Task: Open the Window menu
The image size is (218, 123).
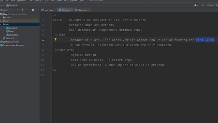Action: 73,1
